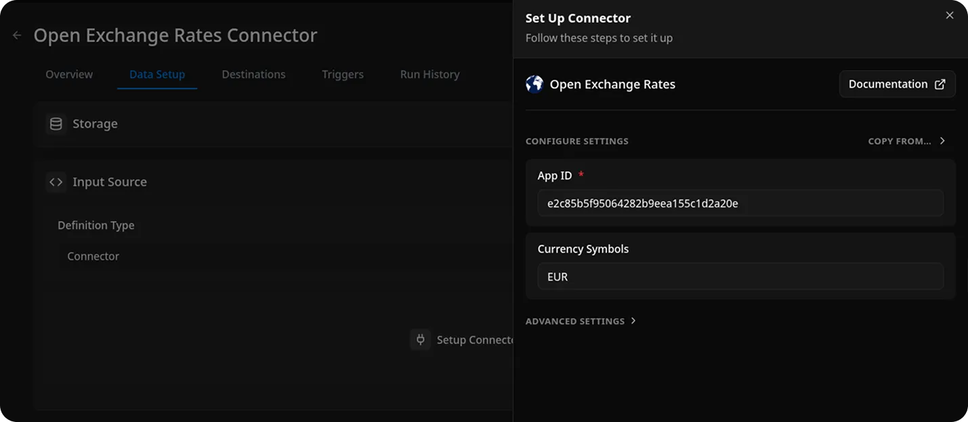Expand the ADVANCED SETTINGS section
This screenshot has height=422, width=968.
(575, 321)
